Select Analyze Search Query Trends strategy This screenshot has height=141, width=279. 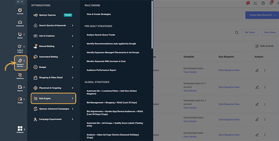coord(101,35)
